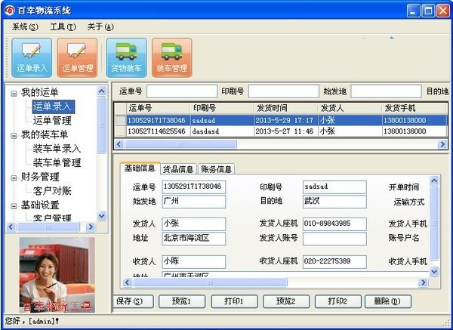Edit detail 印刷号 field containing sadsad

(334, 187)
